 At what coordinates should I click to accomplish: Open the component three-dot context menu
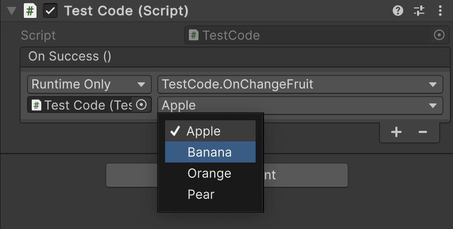coord(440,11)
